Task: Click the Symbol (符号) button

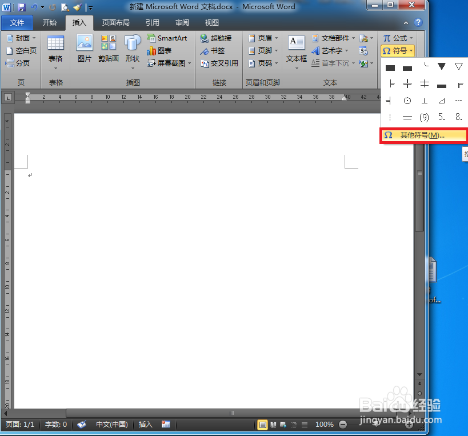Action: pyautogui.click(x=398, y=51)
